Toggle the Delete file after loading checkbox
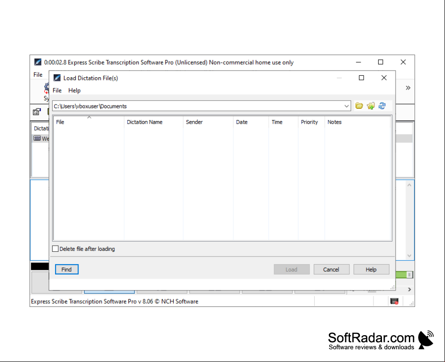 coord(56,249)
